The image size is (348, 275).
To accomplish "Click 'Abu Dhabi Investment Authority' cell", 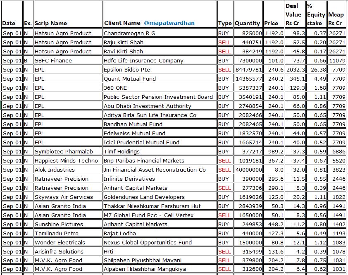I will tap(160, 106).
